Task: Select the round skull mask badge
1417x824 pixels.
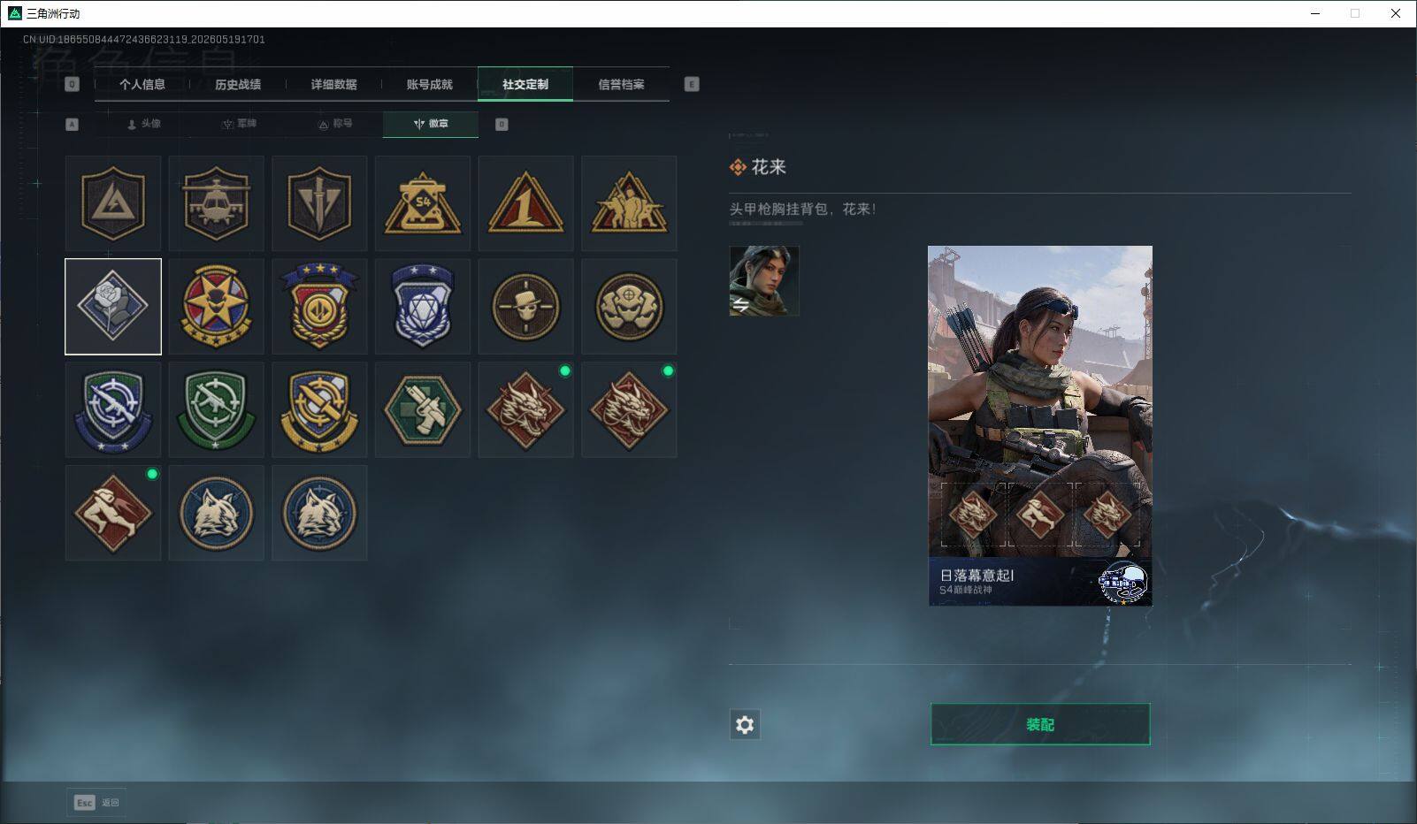Action: 629,307
